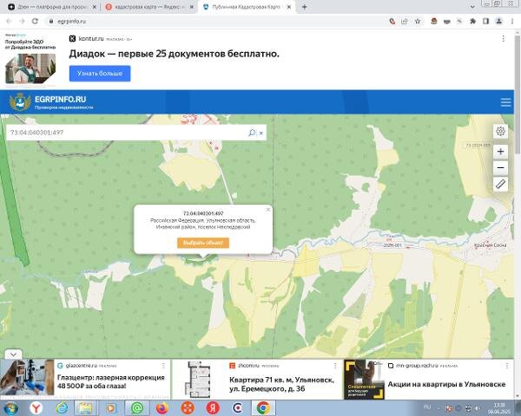Bookmark this page with star icon
The image size is (521, 416).
pos(418,21)
